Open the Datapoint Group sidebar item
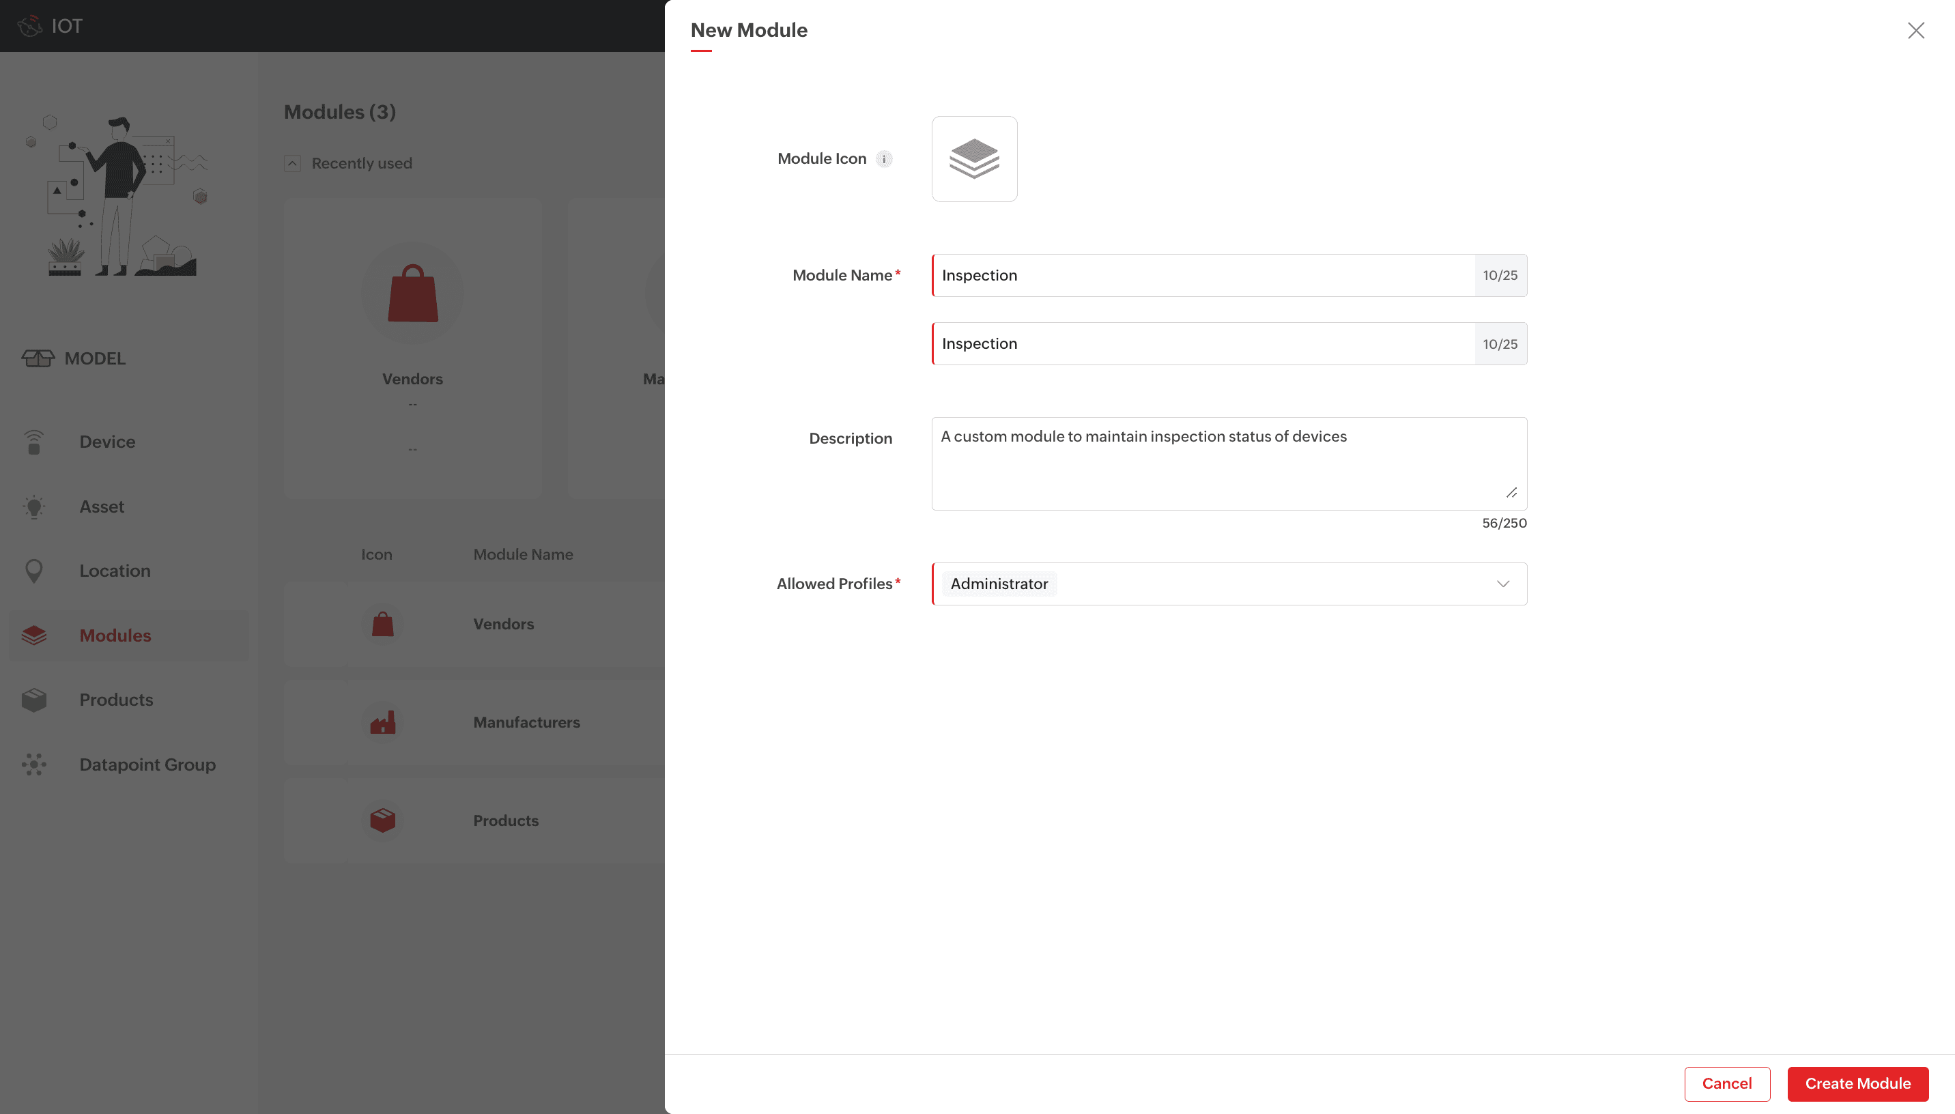Viewport: 1955px width, 1114px height. pos(147,765)
